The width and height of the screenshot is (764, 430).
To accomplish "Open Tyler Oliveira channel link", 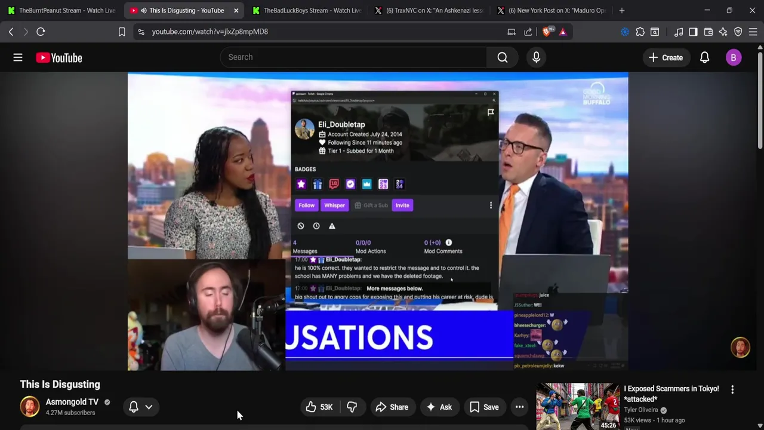I will [641, 410].
